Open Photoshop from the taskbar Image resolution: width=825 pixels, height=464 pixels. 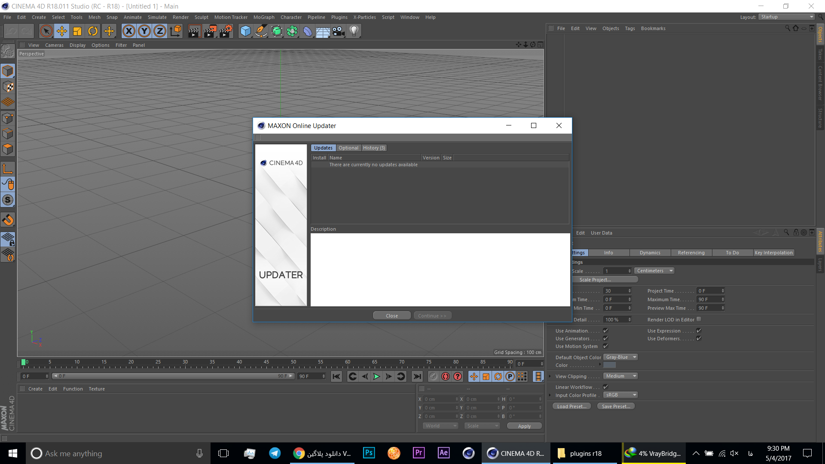click(x=369, y=453)
